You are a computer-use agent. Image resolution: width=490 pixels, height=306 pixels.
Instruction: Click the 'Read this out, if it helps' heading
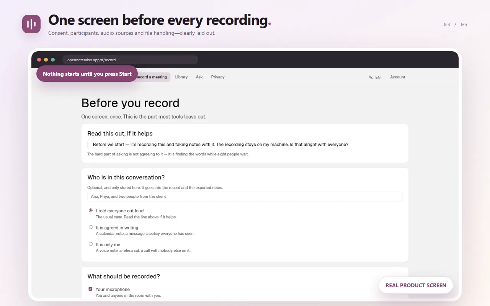[120, 133]
